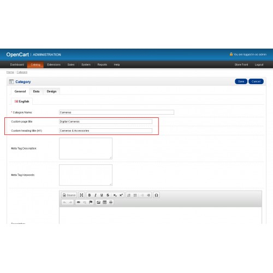Screen dimensions: 273x273
Task: Insert anchor with the flag icon
Action: coord(91,203)
